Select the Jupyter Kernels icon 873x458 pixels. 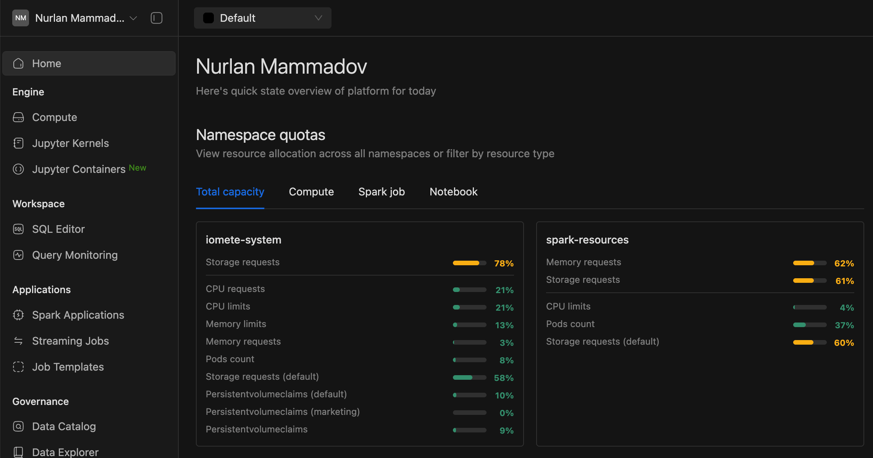point(18,143)
